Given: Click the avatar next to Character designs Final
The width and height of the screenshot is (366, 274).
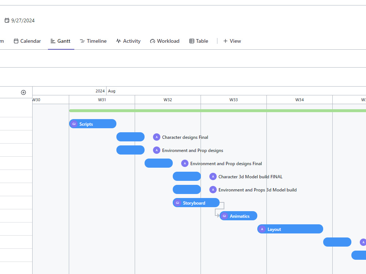Looking at the screenshot, I should click(157, 137).
